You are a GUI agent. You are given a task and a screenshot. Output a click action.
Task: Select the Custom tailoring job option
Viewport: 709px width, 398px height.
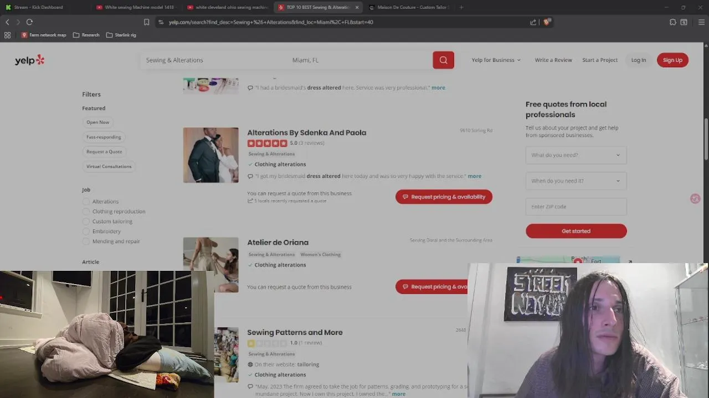click(86, 222)
